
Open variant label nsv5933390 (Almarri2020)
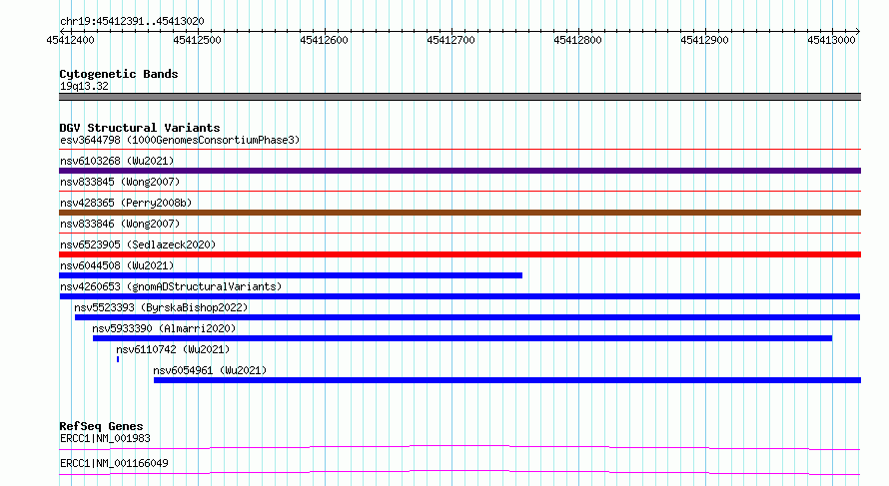click(164, 328)
